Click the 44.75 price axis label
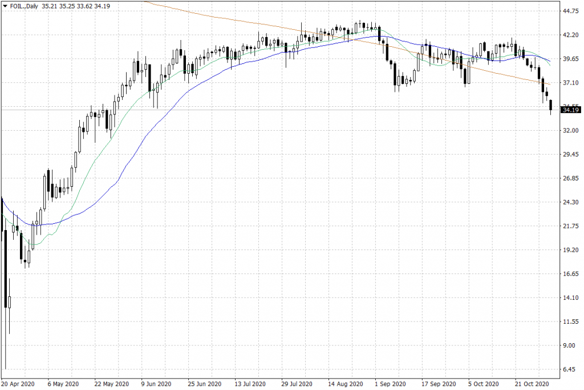This screenshot has width=584, height=390. (x=571, y=11)
